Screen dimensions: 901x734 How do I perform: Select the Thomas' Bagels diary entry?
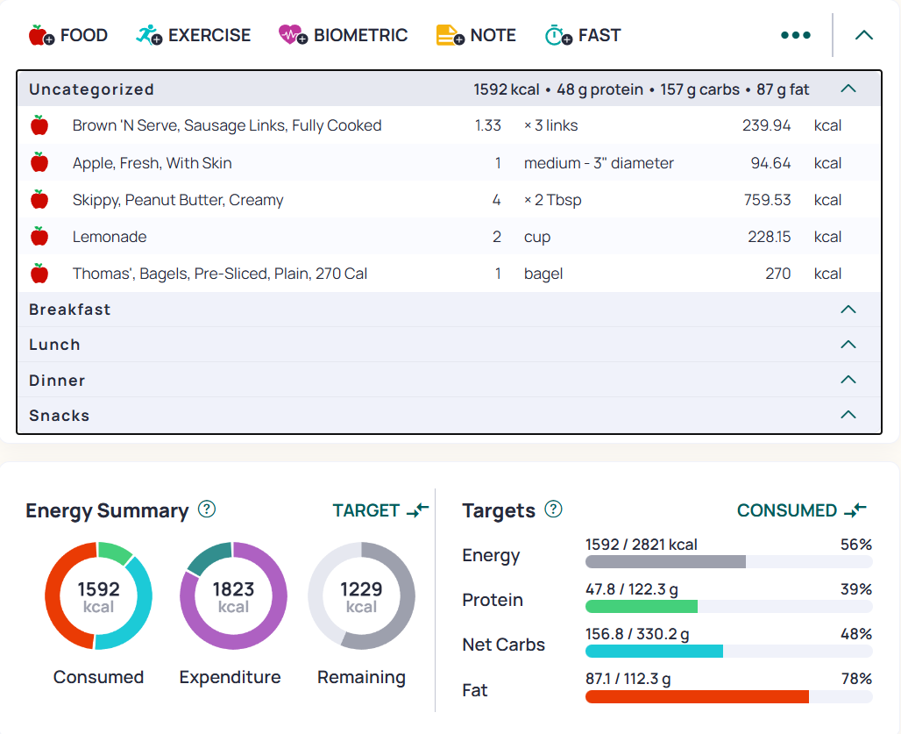450,273
